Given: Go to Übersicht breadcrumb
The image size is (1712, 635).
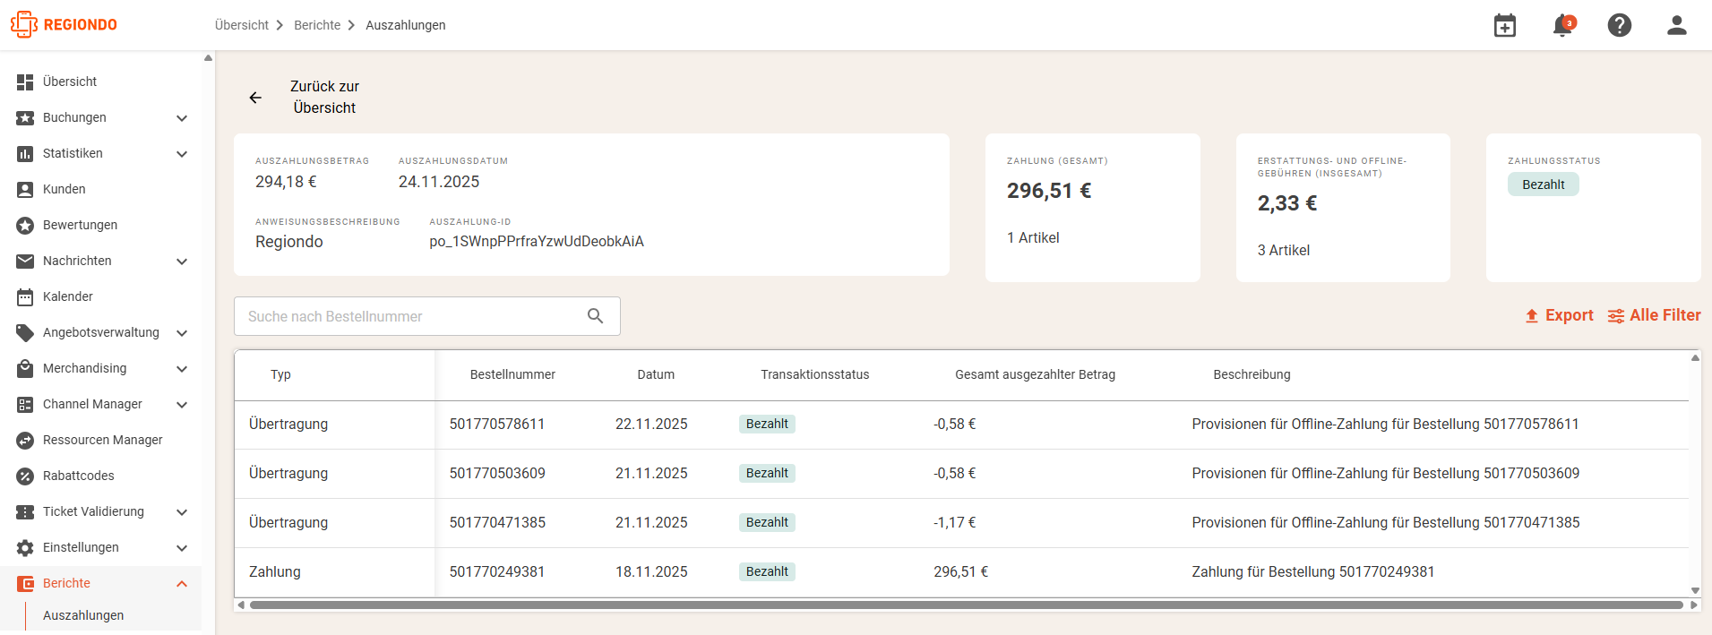Looking at the screenshot, I should (x=242, y=25).
